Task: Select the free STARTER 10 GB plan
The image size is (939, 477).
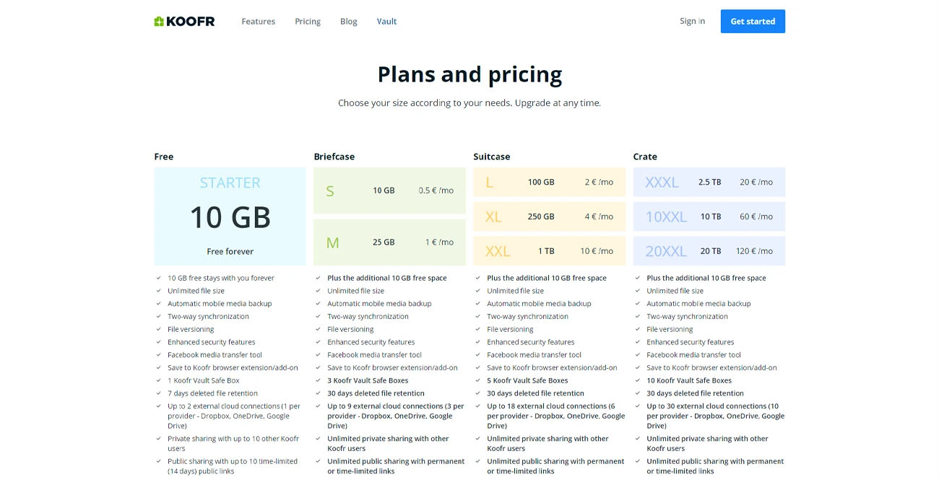Action: click(230, 216)
